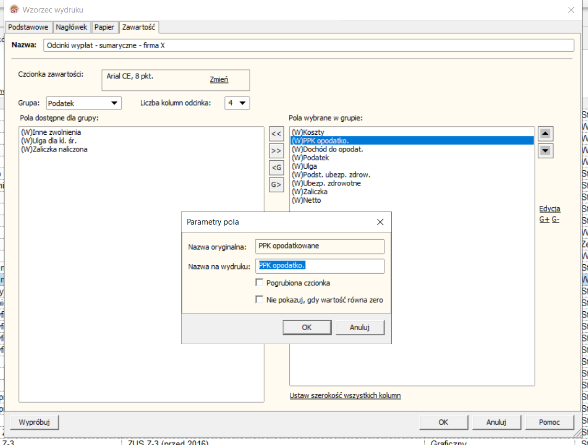
Task: Close the Parametry pola dialog
Action: pos(380,222)
